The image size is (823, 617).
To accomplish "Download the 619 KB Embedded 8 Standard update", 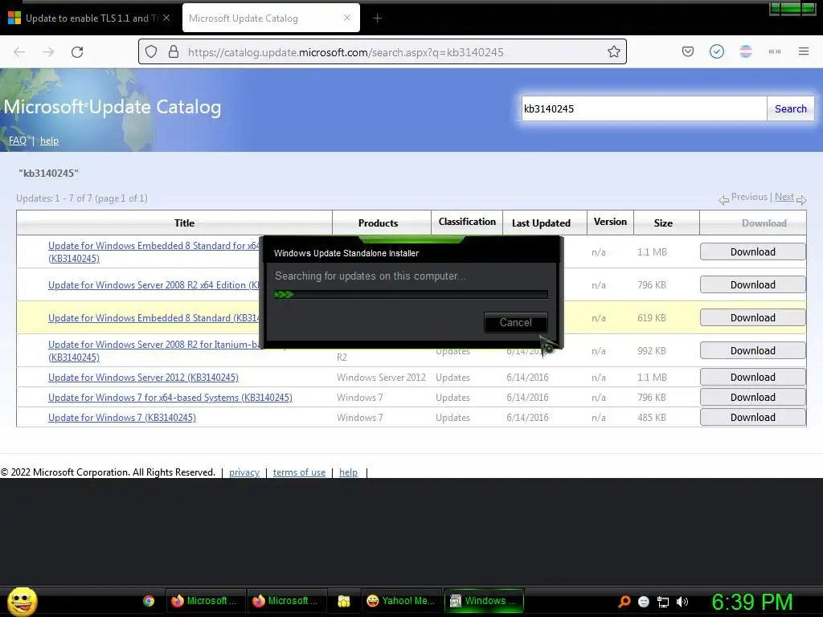I will 752,318.
